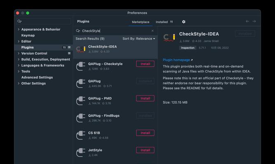Viewport: 275px width, 164px height.
Task: Switch to the Marketplace tab
Action: (x=141, y=22)
